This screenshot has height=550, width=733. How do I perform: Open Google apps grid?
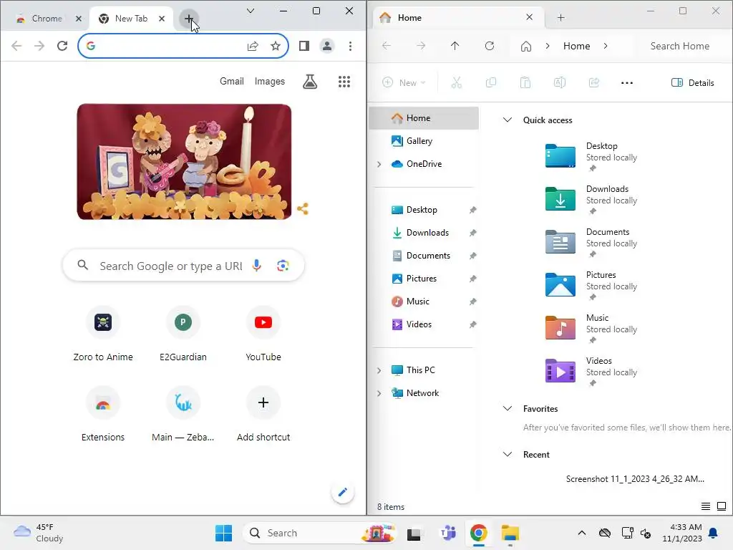[x=344, y=82]
